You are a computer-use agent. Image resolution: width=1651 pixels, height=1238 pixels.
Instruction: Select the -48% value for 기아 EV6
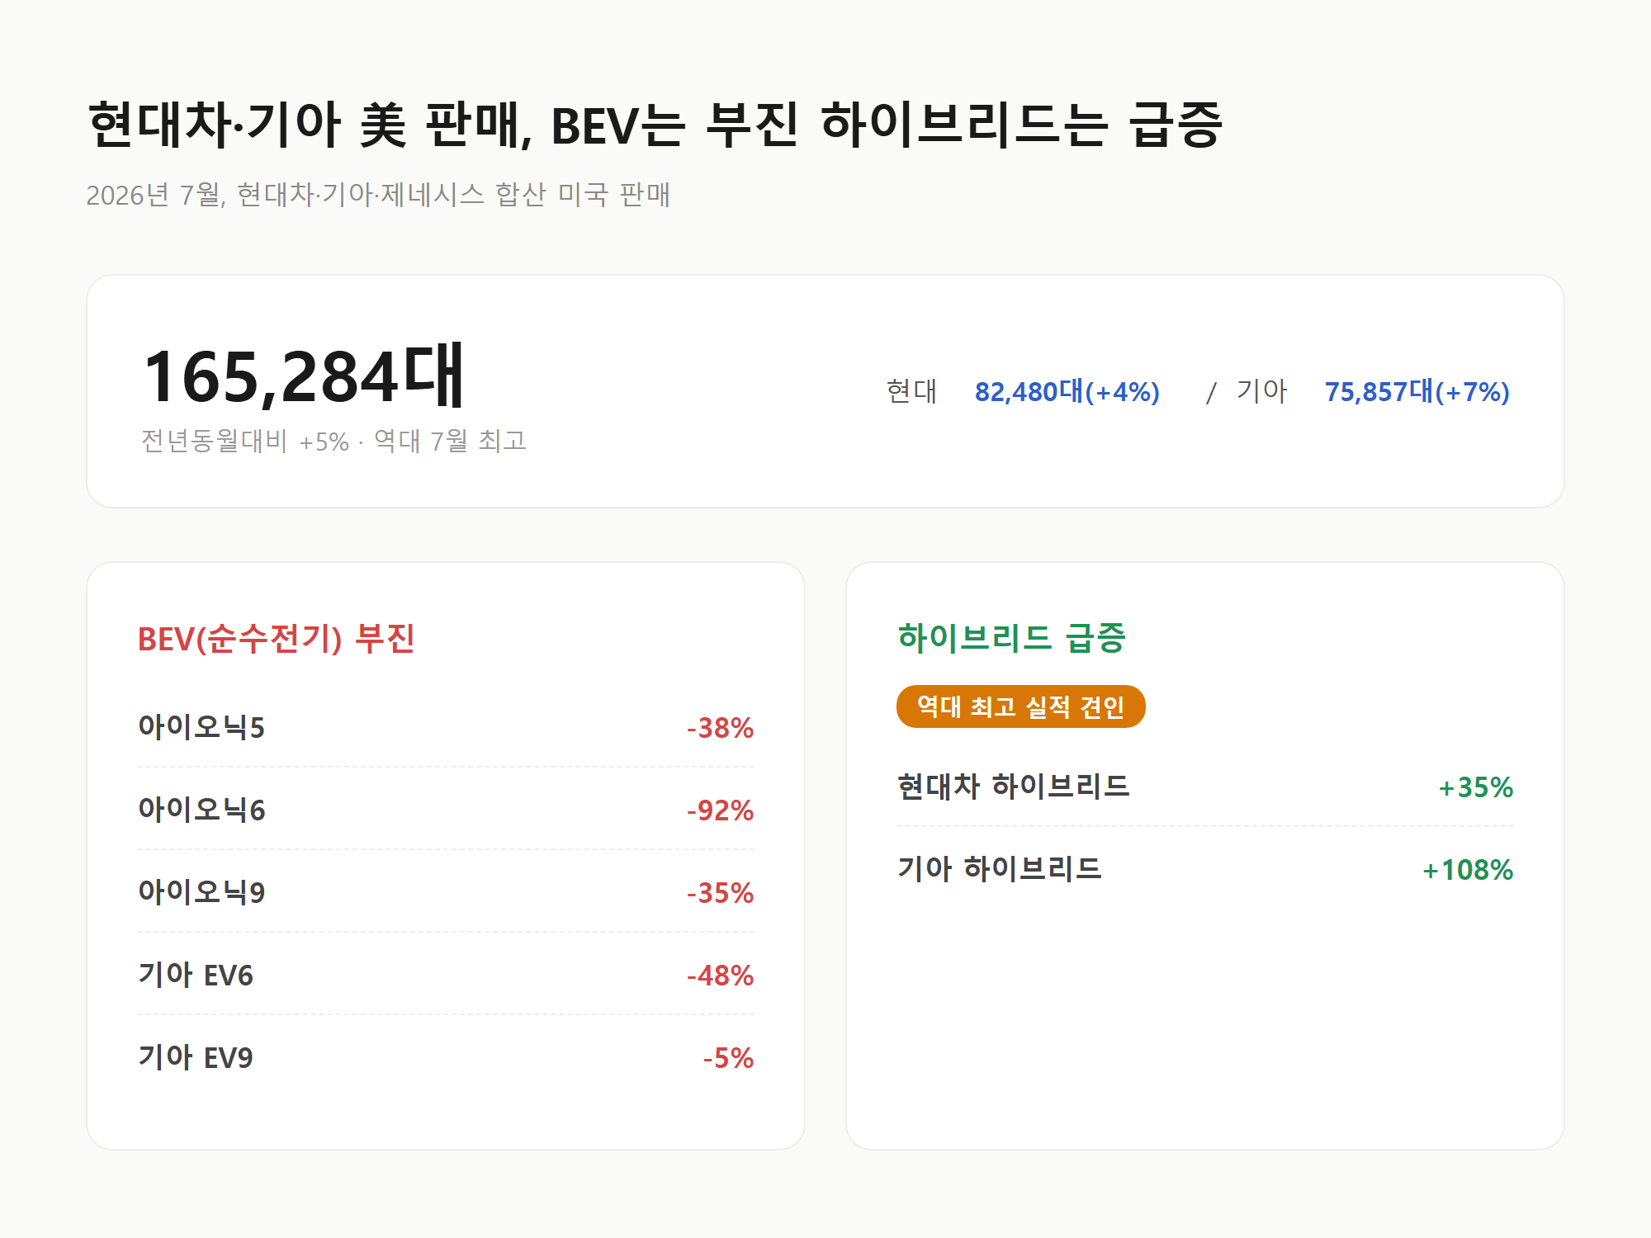coord(720,976)
